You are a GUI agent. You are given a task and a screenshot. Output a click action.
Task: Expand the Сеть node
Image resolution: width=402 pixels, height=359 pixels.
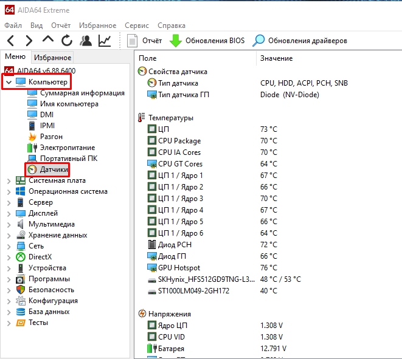pyautogui.click(x=9, y=247)
